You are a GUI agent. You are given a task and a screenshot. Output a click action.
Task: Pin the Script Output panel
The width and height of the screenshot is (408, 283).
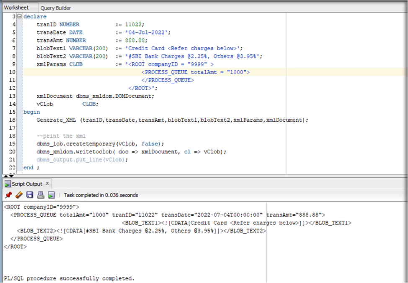coord(8,195)
